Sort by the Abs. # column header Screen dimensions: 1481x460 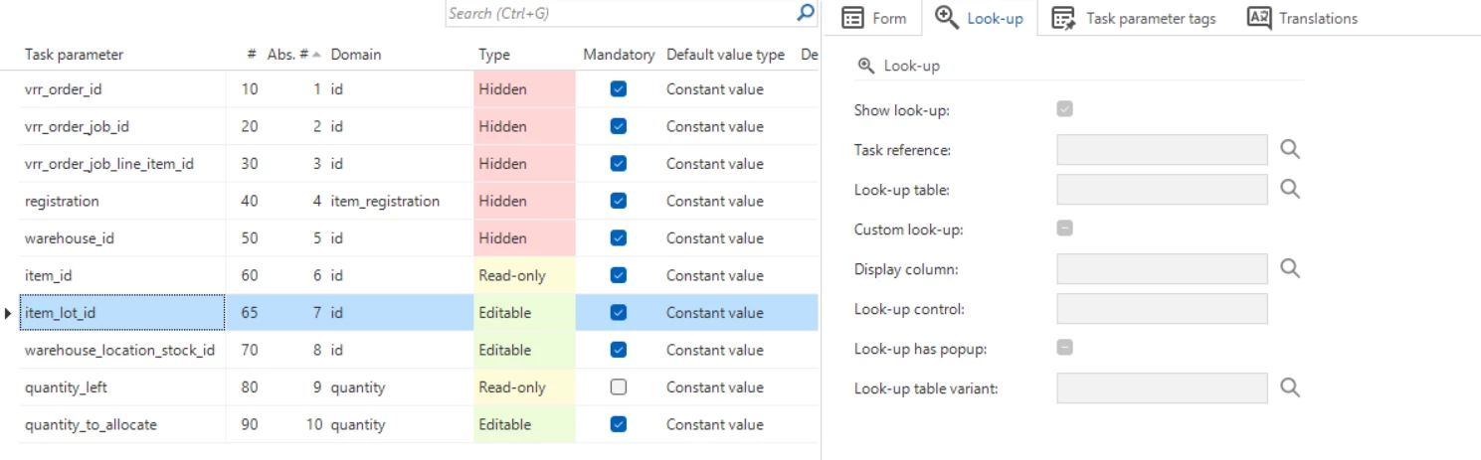(x=288, y=55)
